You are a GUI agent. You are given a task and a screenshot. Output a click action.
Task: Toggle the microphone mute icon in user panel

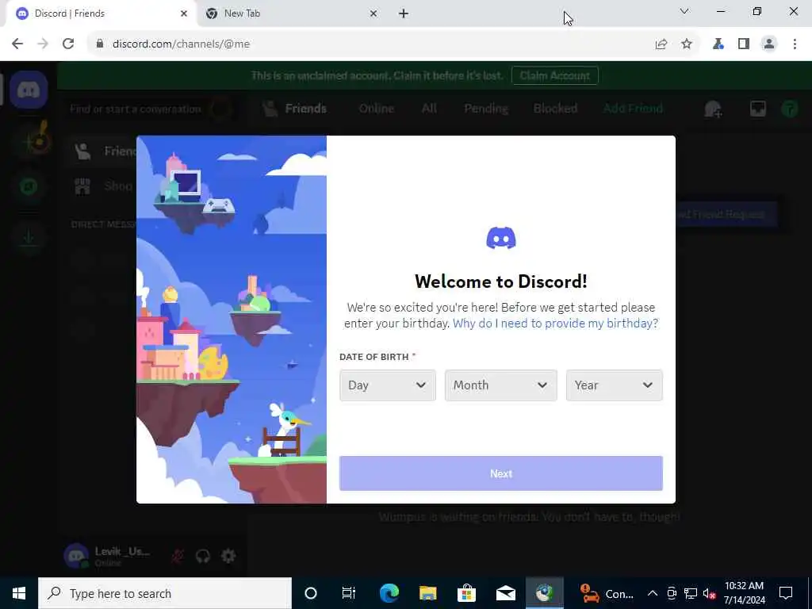click(178, 556)
